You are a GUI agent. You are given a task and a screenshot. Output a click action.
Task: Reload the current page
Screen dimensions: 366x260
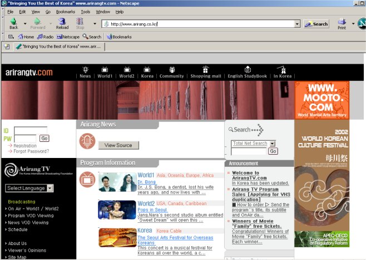[x=62, y=23]
